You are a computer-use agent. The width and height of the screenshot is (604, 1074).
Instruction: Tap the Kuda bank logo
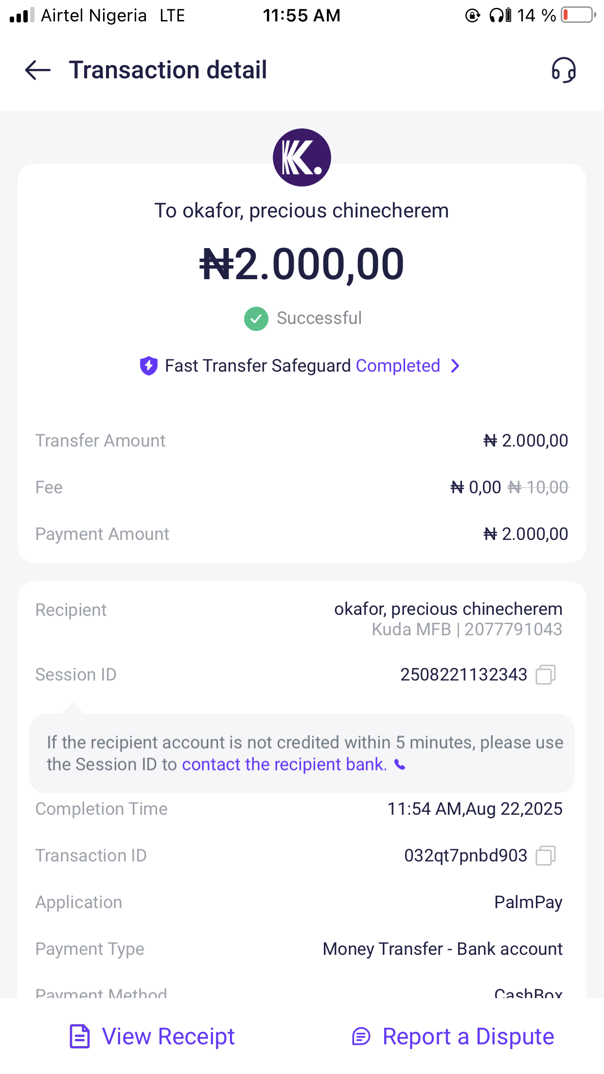pyautogui.click(x=302, y=157)
